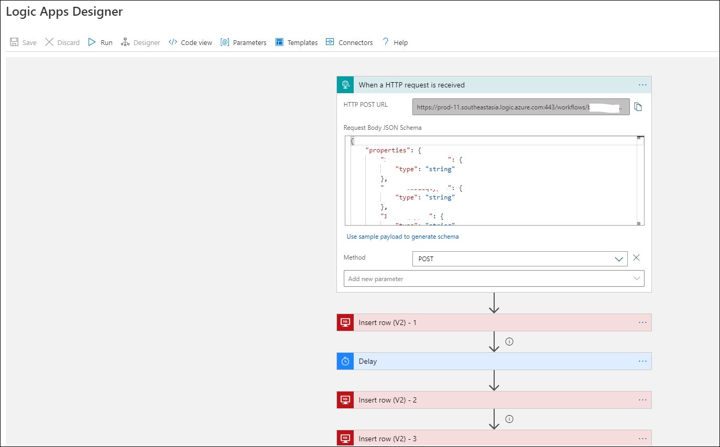Copy the HTTP POST URL
720x447 pixels.
pyautogui.click(x=638, y=107)
